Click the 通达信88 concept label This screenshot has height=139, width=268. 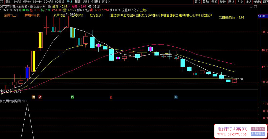pyautogui.click(x=117, y=15)
